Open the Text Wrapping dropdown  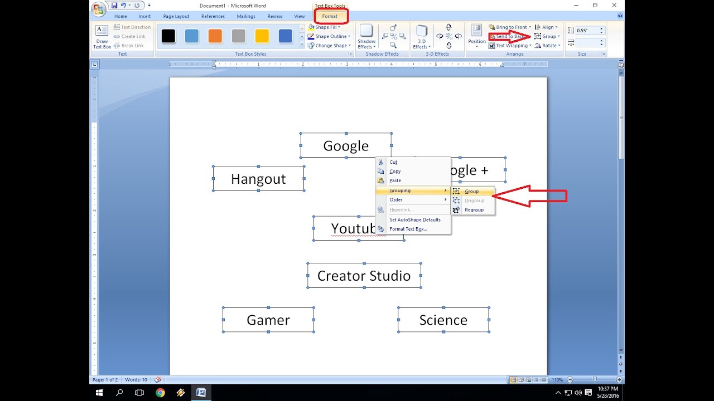point(510,46)
